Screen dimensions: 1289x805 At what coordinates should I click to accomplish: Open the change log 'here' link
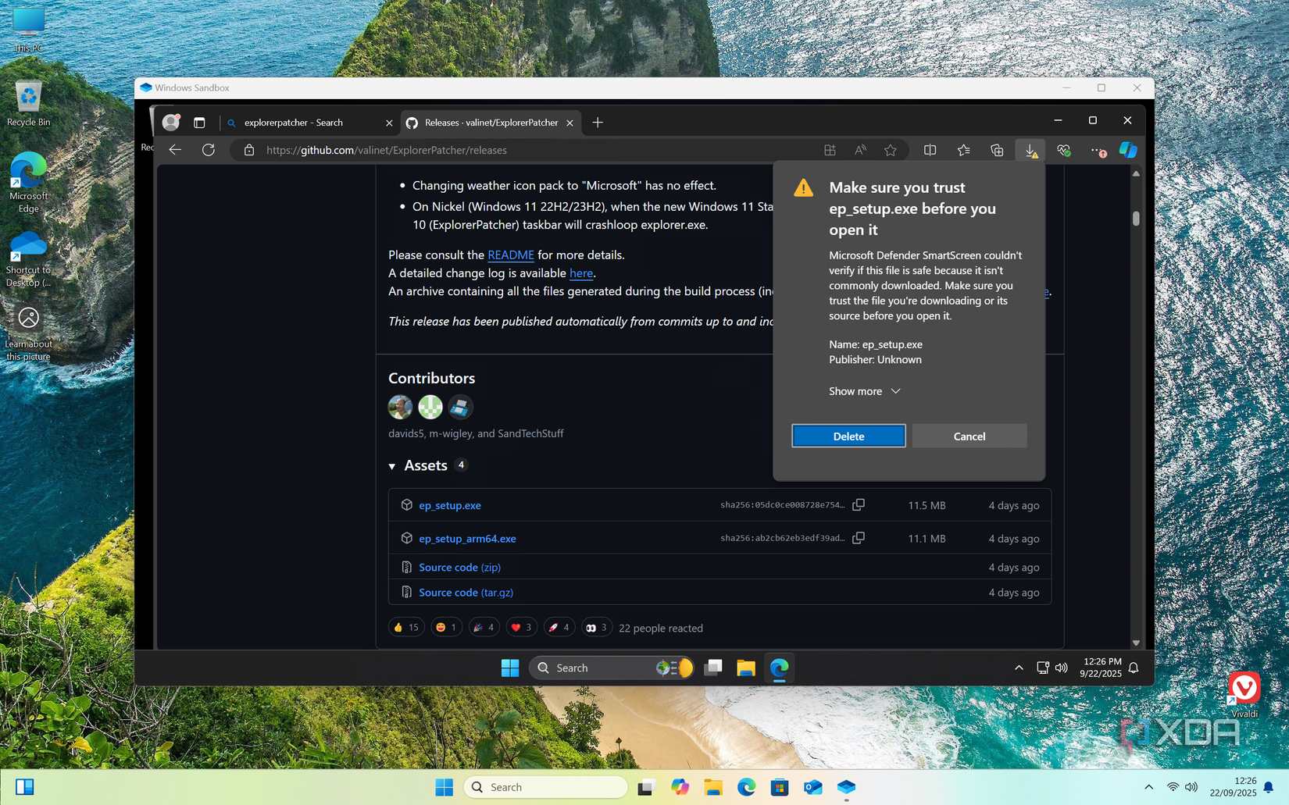[581, 272]
